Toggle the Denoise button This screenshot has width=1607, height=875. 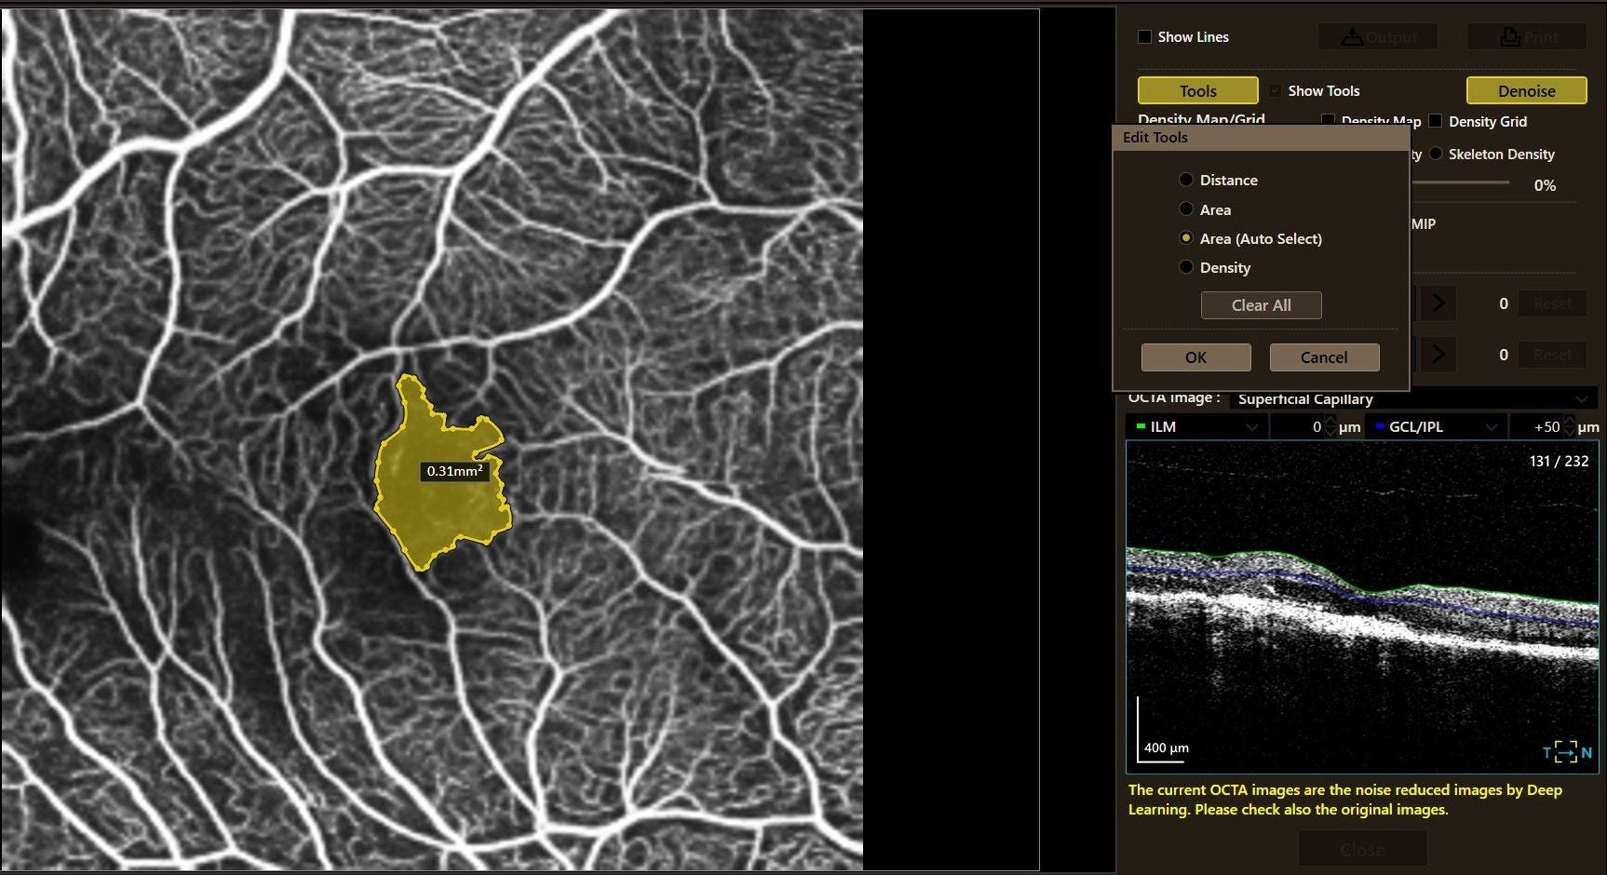pos(1527,90)
